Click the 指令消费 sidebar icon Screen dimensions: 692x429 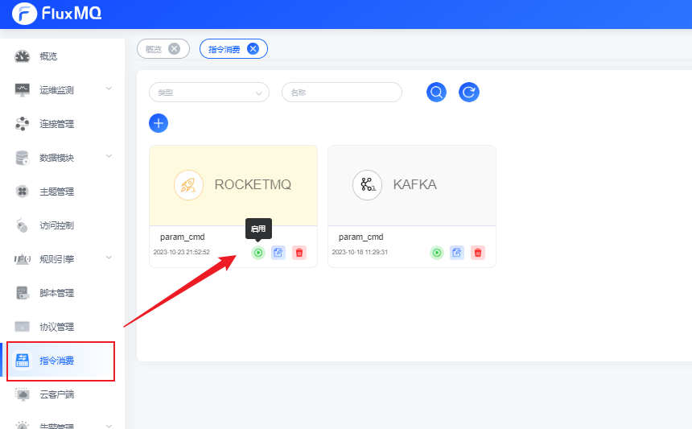click(x=22, y=360)
